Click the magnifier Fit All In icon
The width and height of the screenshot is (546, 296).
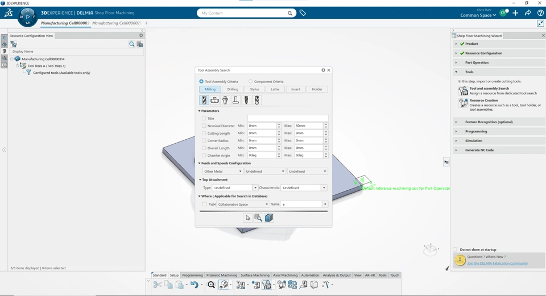tap(211, 285)
